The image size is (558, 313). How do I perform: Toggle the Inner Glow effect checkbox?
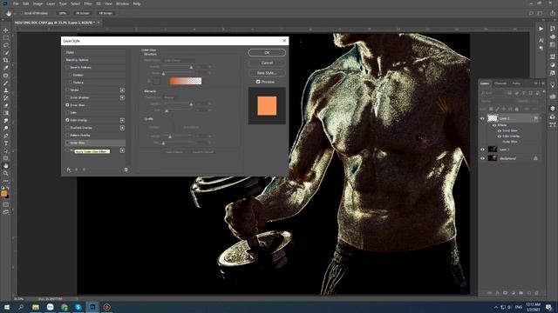[x=67, y=105]
